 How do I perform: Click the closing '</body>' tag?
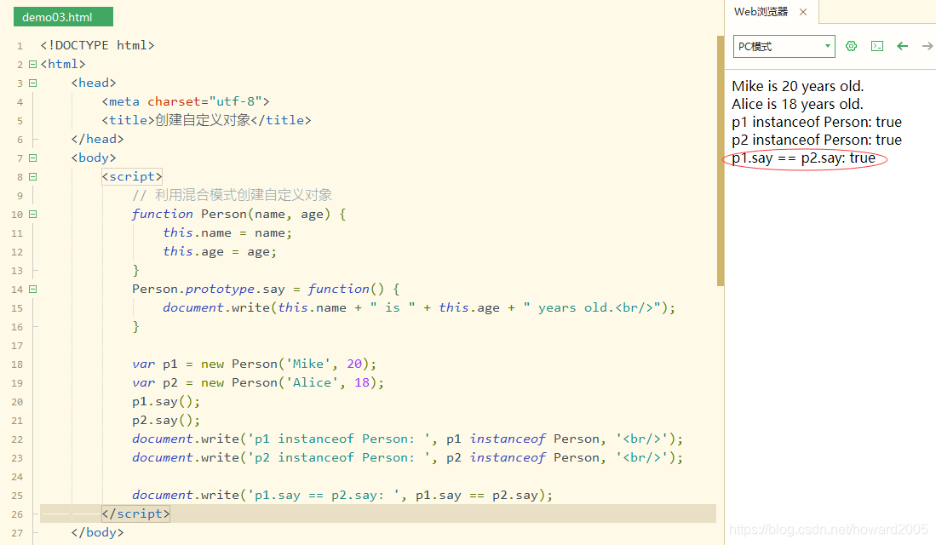point(97,532)
